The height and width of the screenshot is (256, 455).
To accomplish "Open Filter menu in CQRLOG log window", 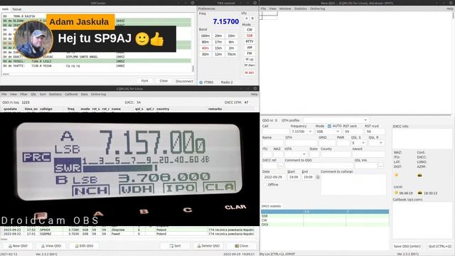I will (23, 95).
